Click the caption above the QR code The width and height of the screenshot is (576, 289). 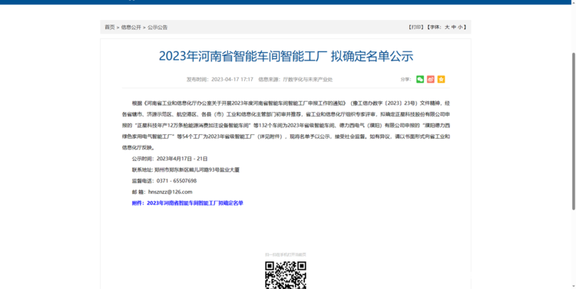286,255
